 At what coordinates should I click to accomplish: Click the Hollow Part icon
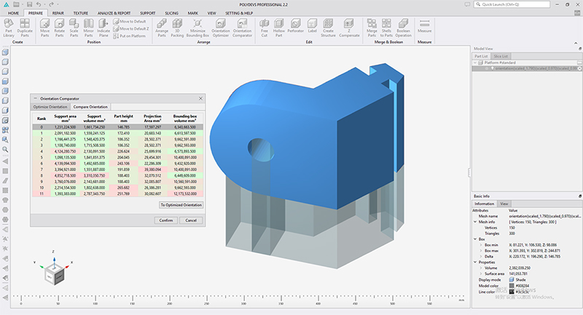point(279,28)
